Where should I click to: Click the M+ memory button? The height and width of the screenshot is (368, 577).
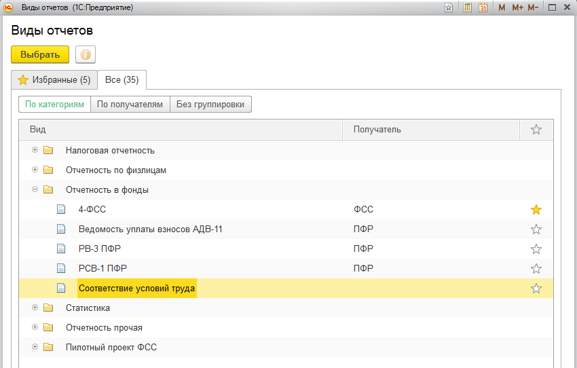(517, 7)
